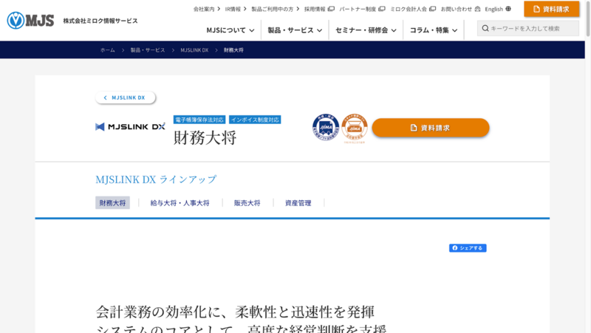Go to 製品・サービス in the breadcrumb
Viewport: 591px width, 333px height.
(147, 49)
